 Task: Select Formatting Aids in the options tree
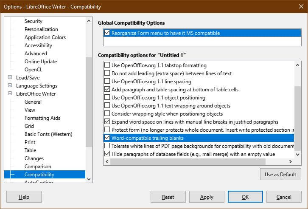click(42, 118)
